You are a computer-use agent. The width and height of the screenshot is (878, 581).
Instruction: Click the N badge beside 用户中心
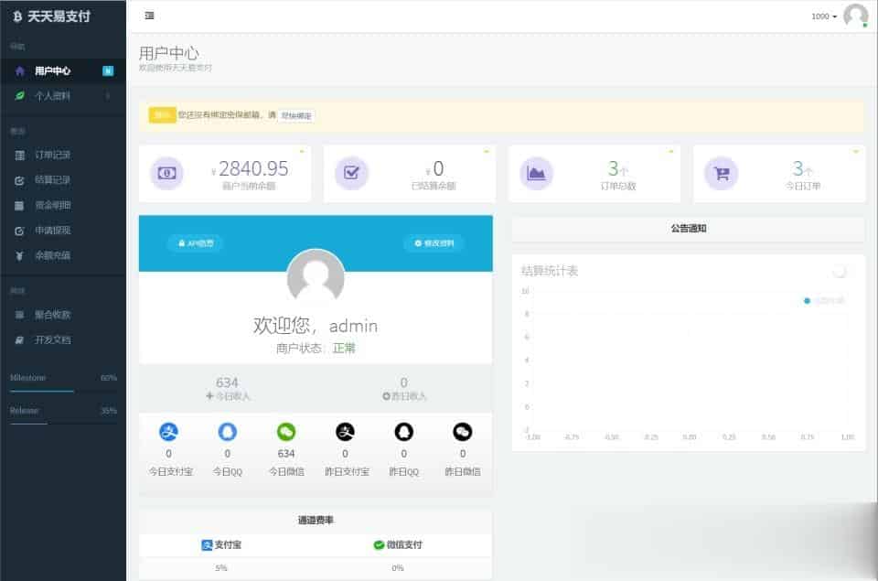(108, 70)
